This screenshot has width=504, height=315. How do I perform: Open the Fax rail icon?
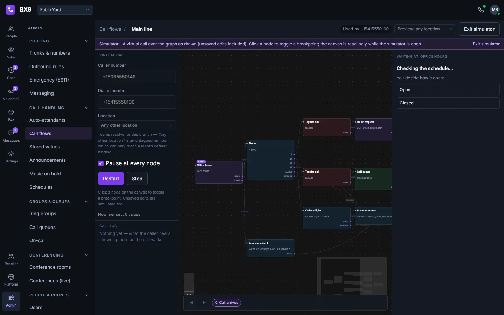pyautogui.click(x=11, y=115)
